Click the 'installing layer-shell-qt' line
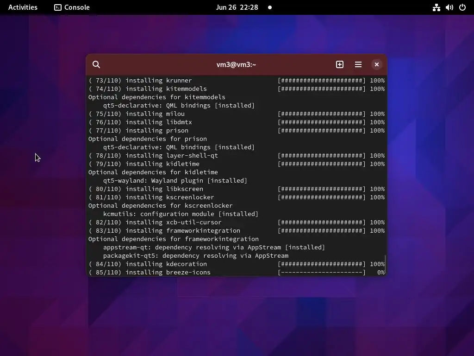 pyautogui.click(x=237, y=156)
